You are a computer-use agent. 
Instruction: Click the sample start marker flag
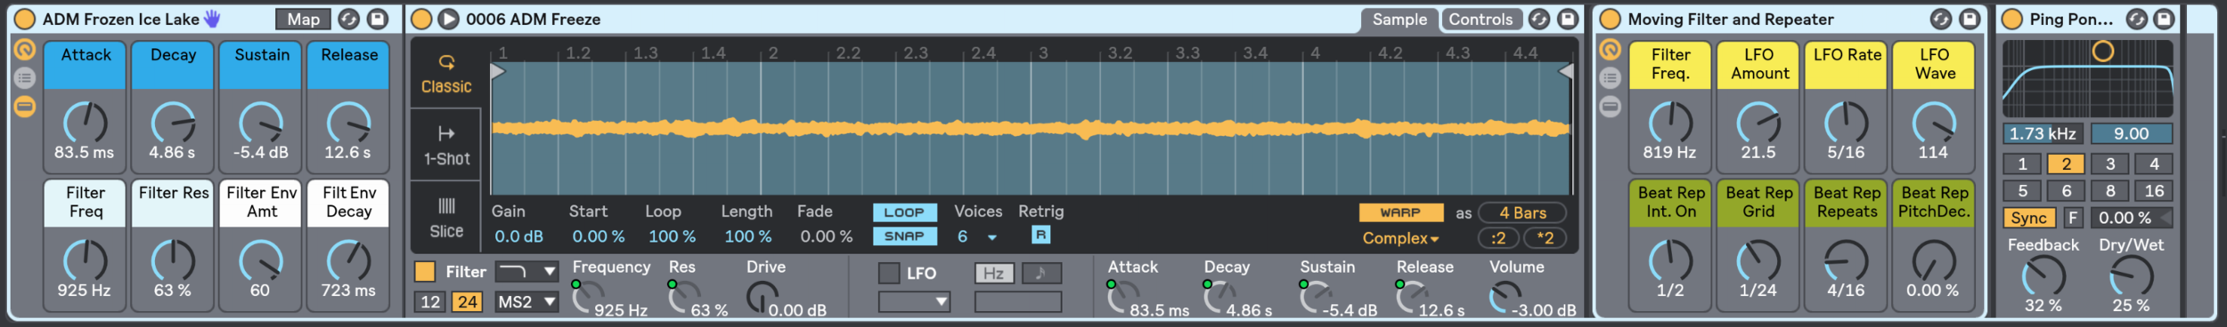pyautogui.click(x=498, y=70)
